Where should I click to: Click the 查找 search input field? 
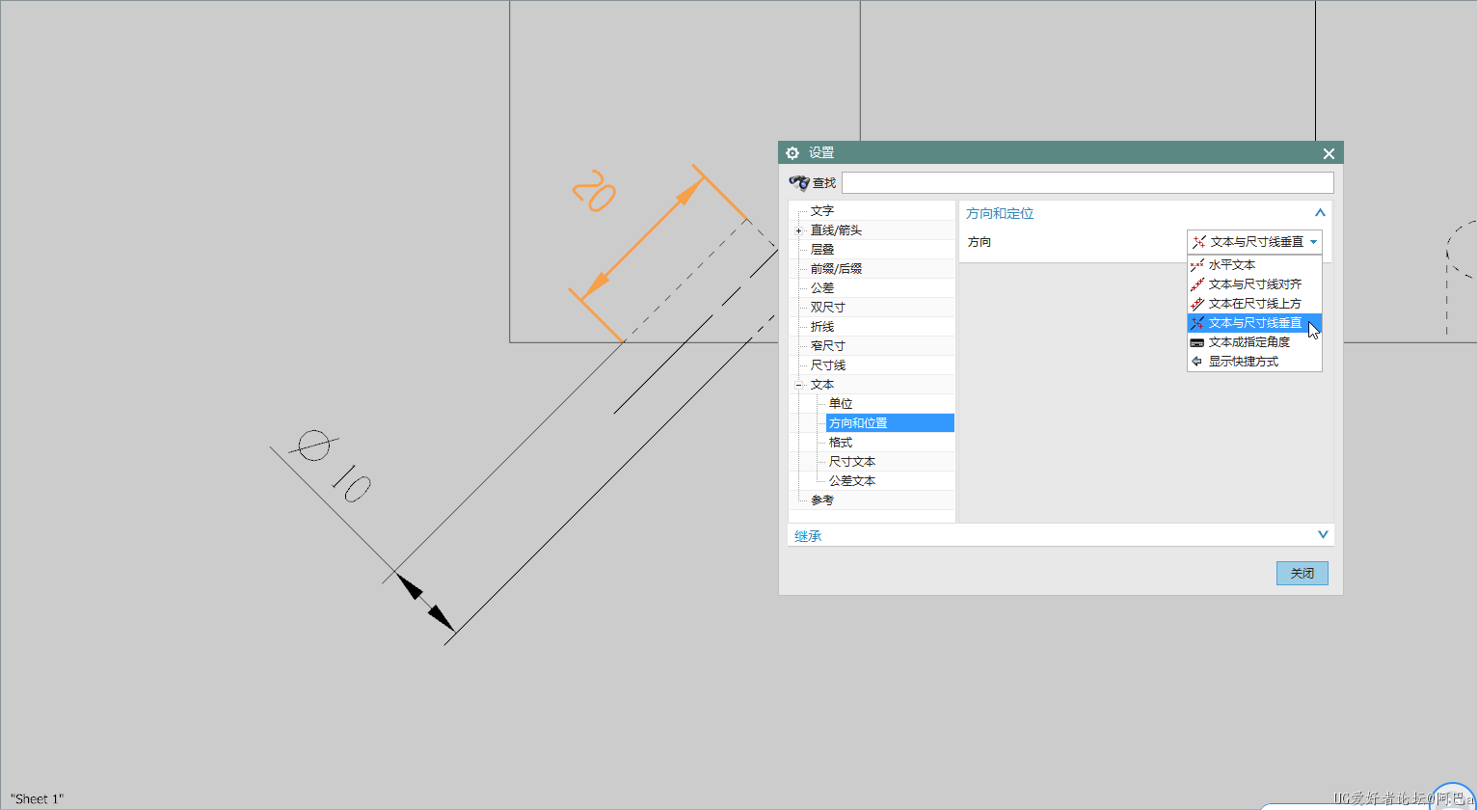[x=1088, y=182]
